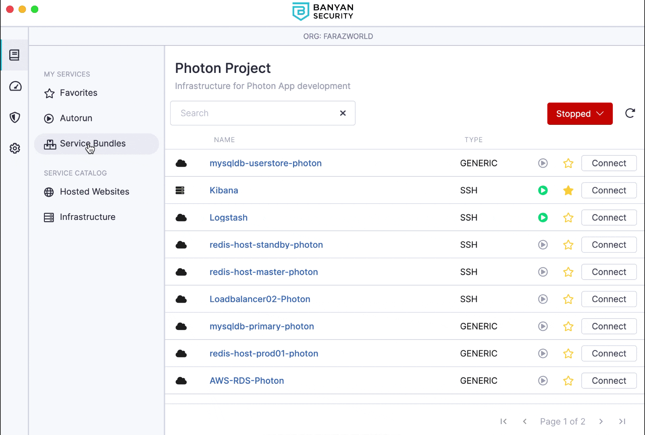Click cloud icon for mysqldb-userstore-photon
645x435 pixels.
point(181,163)
